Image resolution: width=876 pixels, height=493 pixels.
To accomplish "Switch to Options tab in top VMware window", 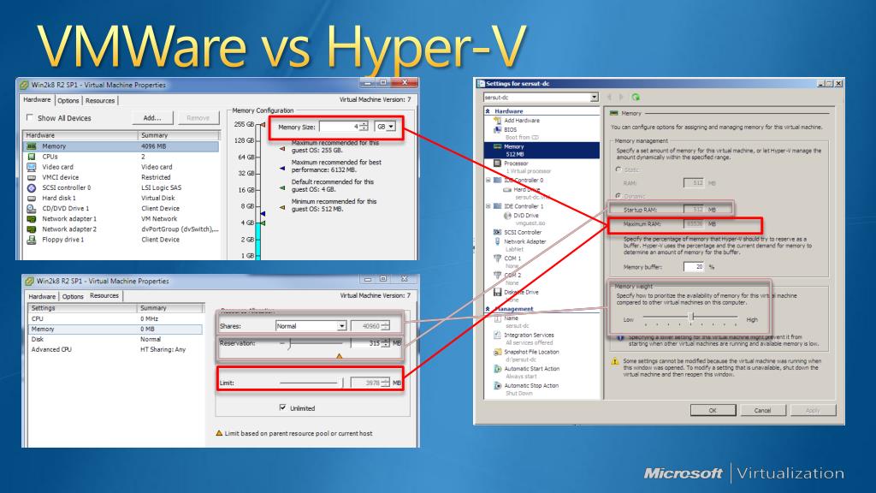I will coord(68,101).
